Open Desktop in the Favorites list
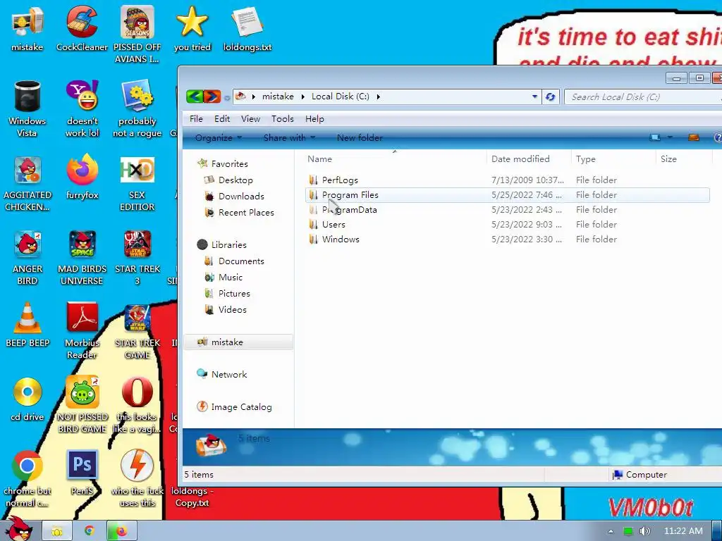Image resolution: width=722 pixels, height=541 pixels. 229,180
